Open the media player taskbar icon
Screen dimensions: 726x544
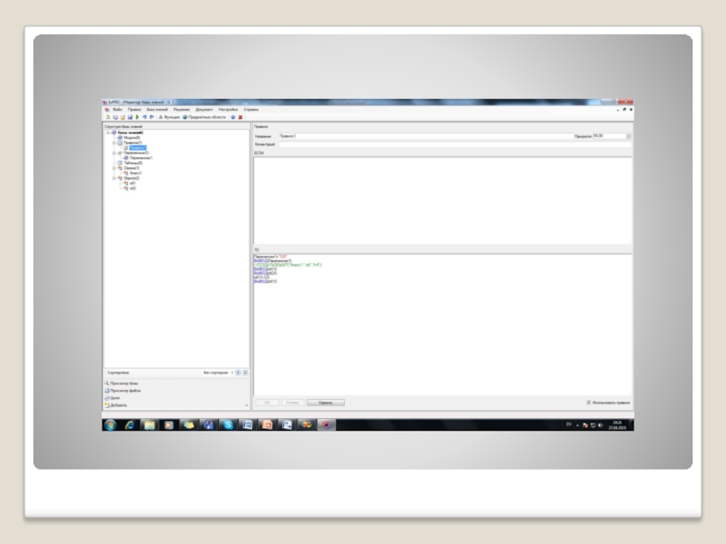pos(169,425)
